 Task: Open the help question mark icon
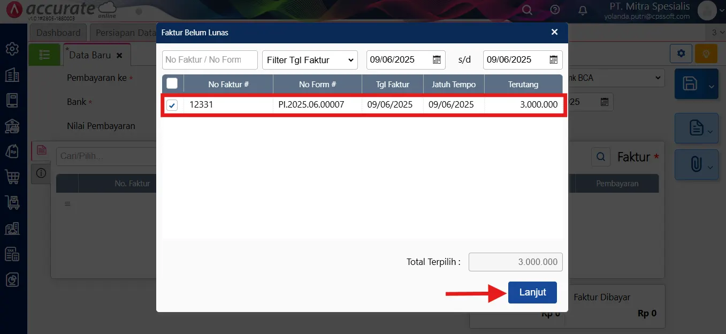click(555, 10)
